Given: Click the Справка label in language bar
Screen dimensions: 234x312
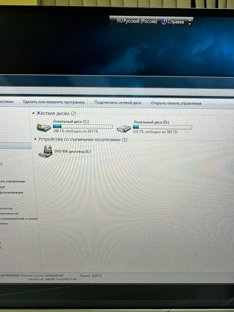Looking at the screenshot, I should point(176,22).
